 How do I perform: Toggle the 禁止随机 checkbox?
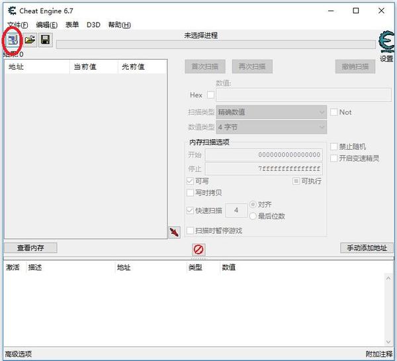click(333, 146)
